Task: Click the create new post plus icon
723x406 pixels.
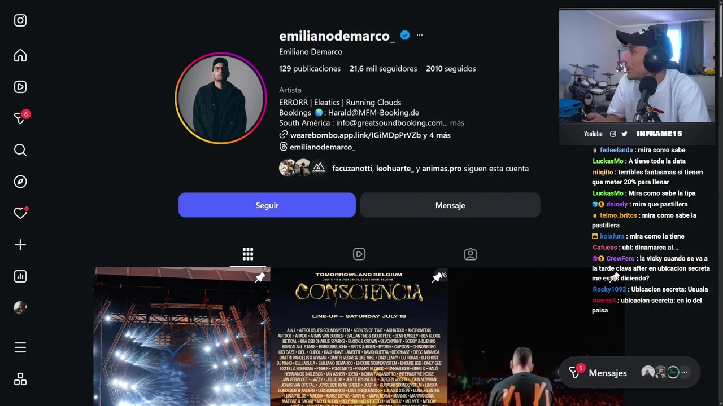Action: tap(20, 245)
